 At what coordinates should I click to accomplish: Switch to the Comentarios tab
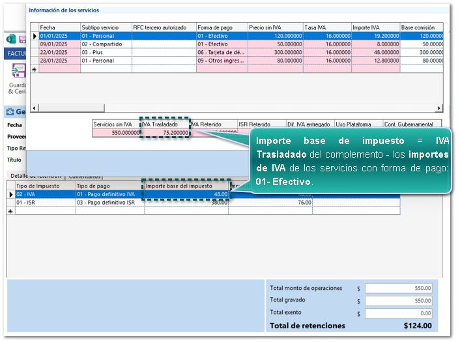(85, 176)
